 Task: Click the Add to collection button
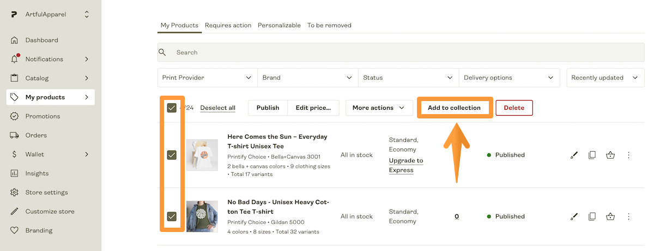click(455, 108)
